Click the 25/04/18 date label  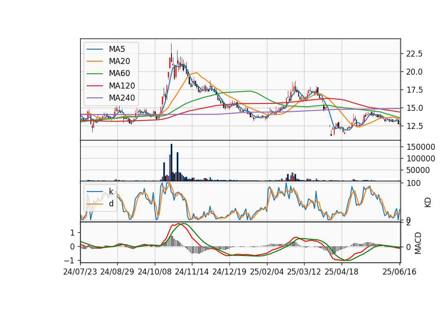[x=342, y=272]
